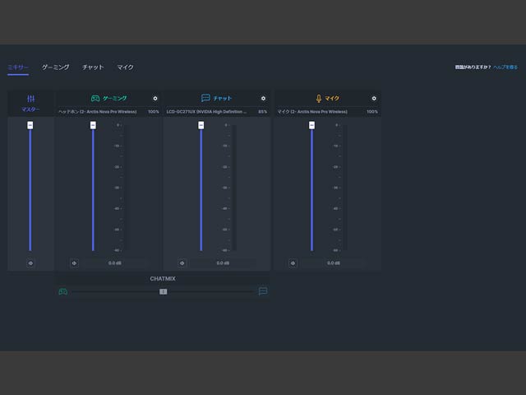This screenshot has width=526, height=395.
Task: Click the CHATMIX chat bubble icon
Action: click(263, 291)
